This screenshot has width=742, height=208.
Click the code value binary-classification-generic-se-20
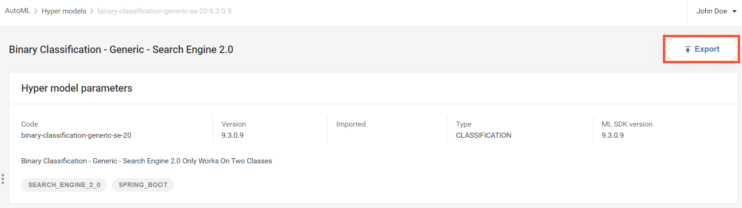pyautogui.click(x=76, y=135)
